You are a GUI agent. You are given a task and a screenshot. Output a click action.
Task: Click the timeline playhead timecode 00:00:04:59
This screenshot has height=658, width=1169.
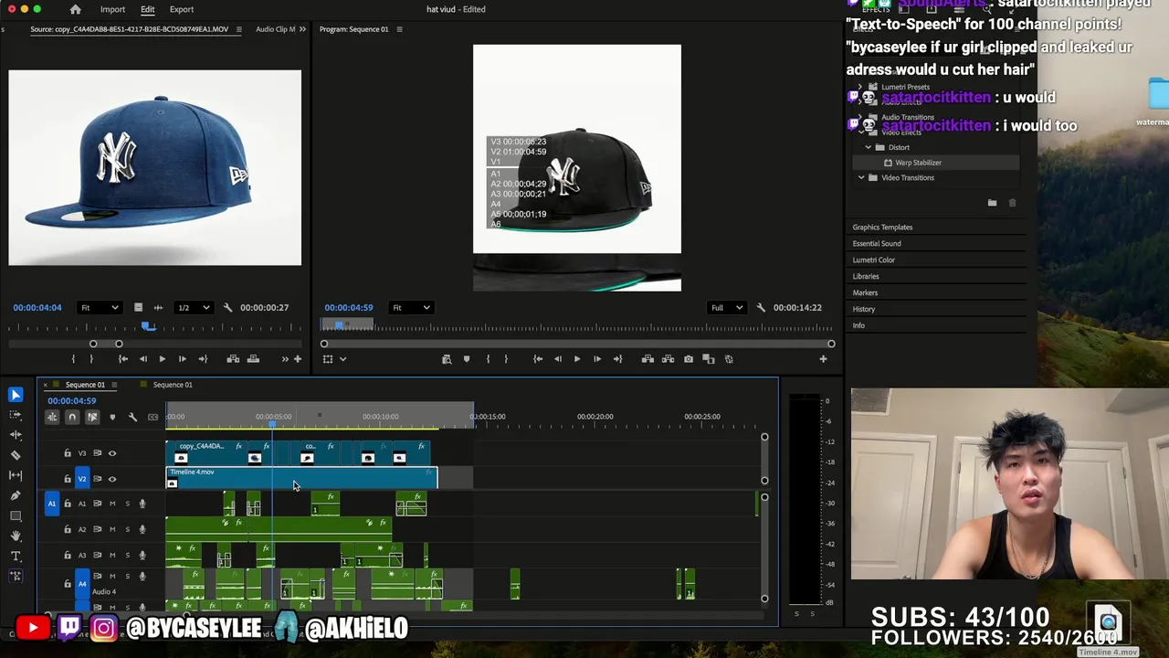click(x=71, y=401)
